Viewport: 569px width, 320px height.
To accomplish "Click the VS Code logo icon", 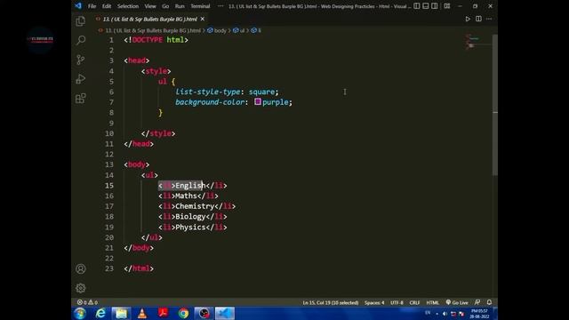I will click(x=78, y=6).
